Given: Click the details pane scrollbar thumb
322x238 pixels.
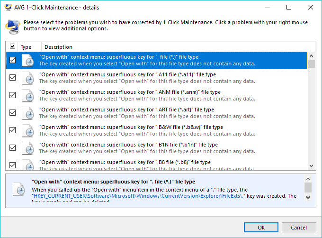Looking at the screenshot, I should 308,187.
